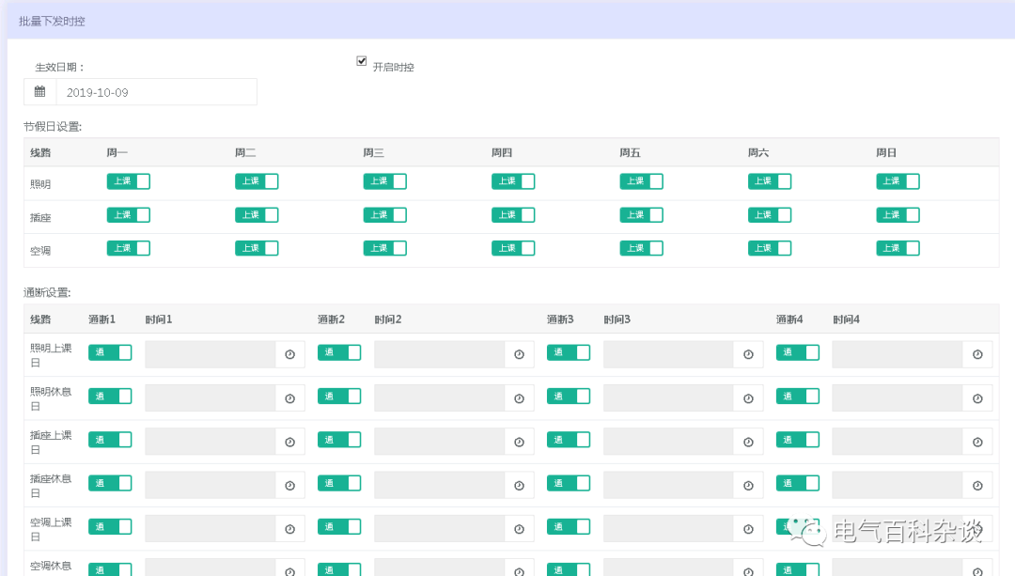Open clock picker for 插座上课日 时间4
The image size is (1015, 576).
pyautogui.click(x=977, y=442)
